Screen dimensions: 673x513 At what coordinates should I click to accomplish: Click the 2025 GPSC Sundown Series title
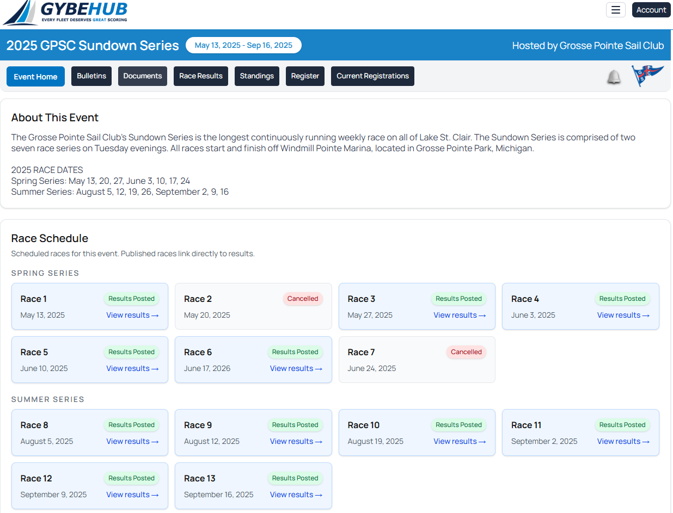click(x=93, y=46)
